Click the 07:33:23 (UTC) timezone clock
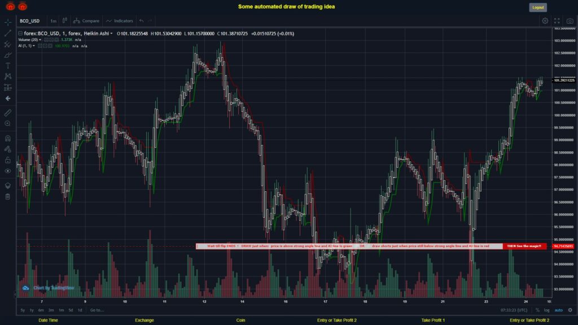 pos(514,310)
